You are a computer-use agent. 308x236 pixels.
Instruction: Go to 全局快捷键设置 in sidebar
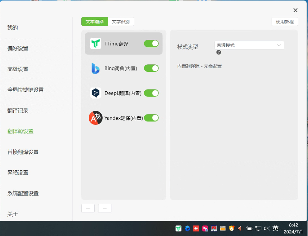26,90
